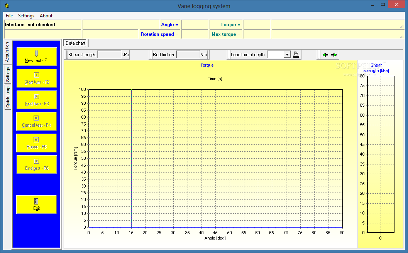The image size is (408, 253).
Task: Click the 'Torque [Nm]' vertical axis label
Action: pyautogui.click(x=75, y=159)
